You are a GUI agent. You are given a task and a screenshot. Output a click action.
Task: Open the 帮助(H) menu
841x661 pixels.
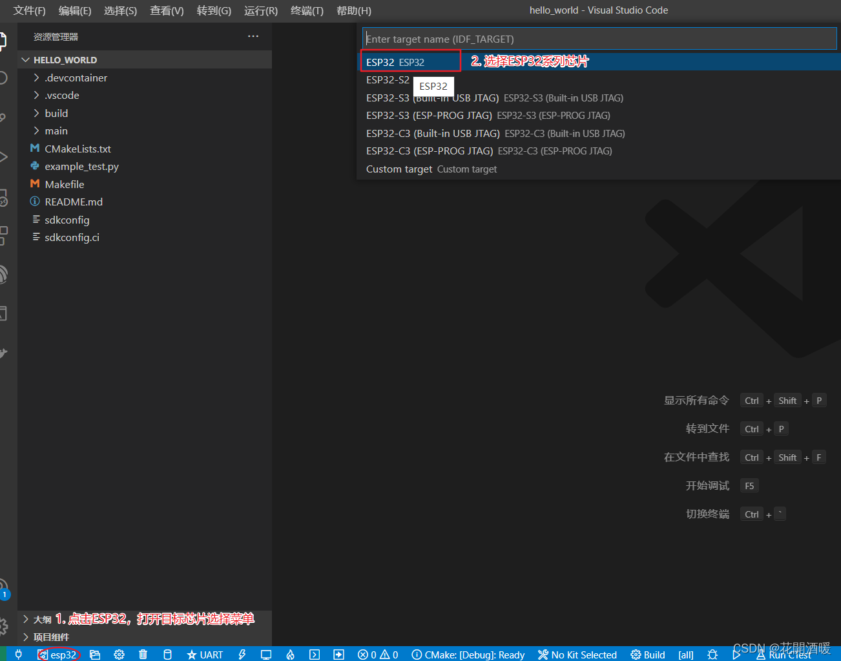tap(354, 10)
